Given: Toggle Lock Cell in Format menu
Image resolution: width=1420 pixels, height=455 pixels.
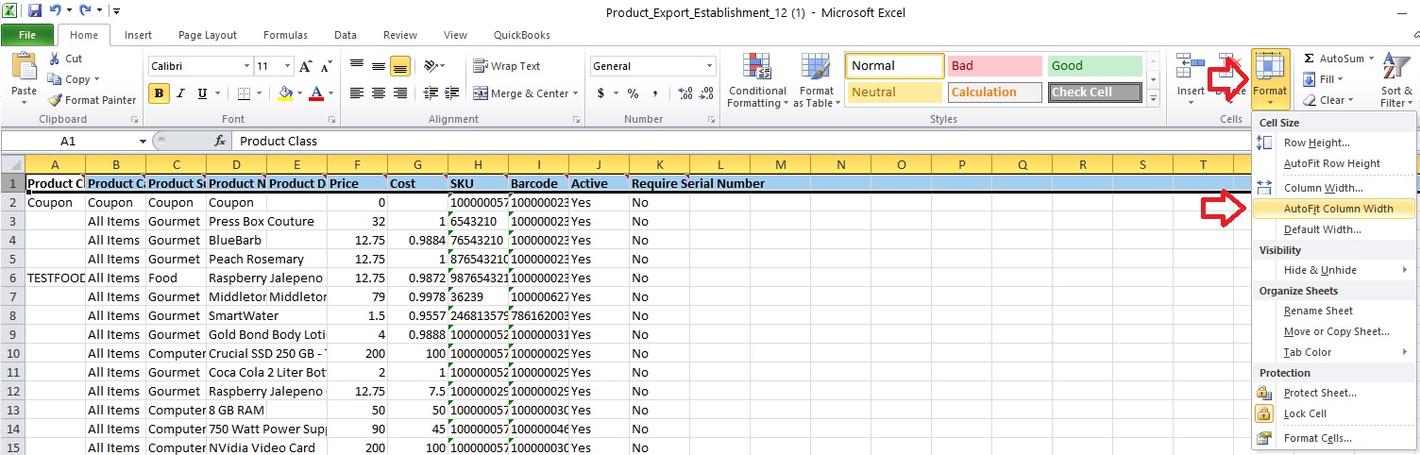Looking at the screenshot, I should [x=1307, y=413].
